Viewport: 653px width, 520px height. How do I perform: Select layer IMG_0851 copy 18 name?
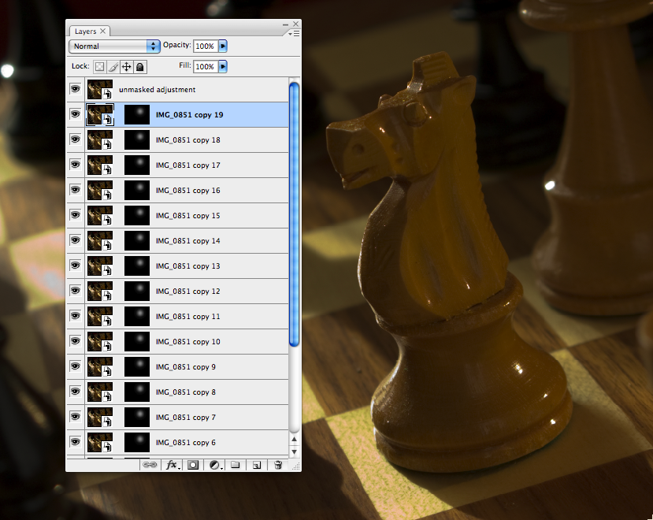pos(187,140)
